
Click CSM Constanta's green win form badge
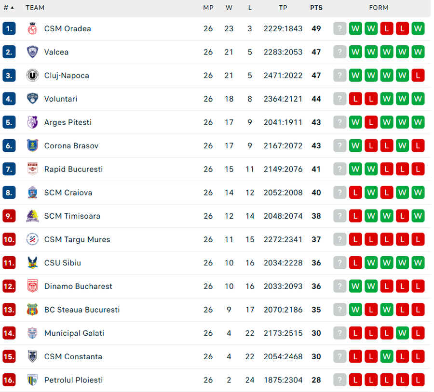387,357
